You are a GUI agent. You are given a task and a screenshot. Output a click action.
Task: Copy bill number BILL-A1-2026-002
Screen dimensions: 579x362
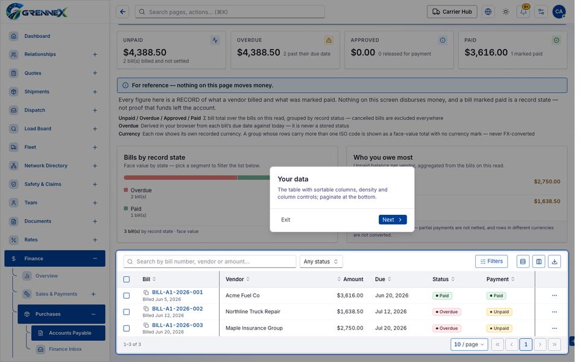point(146,309)
